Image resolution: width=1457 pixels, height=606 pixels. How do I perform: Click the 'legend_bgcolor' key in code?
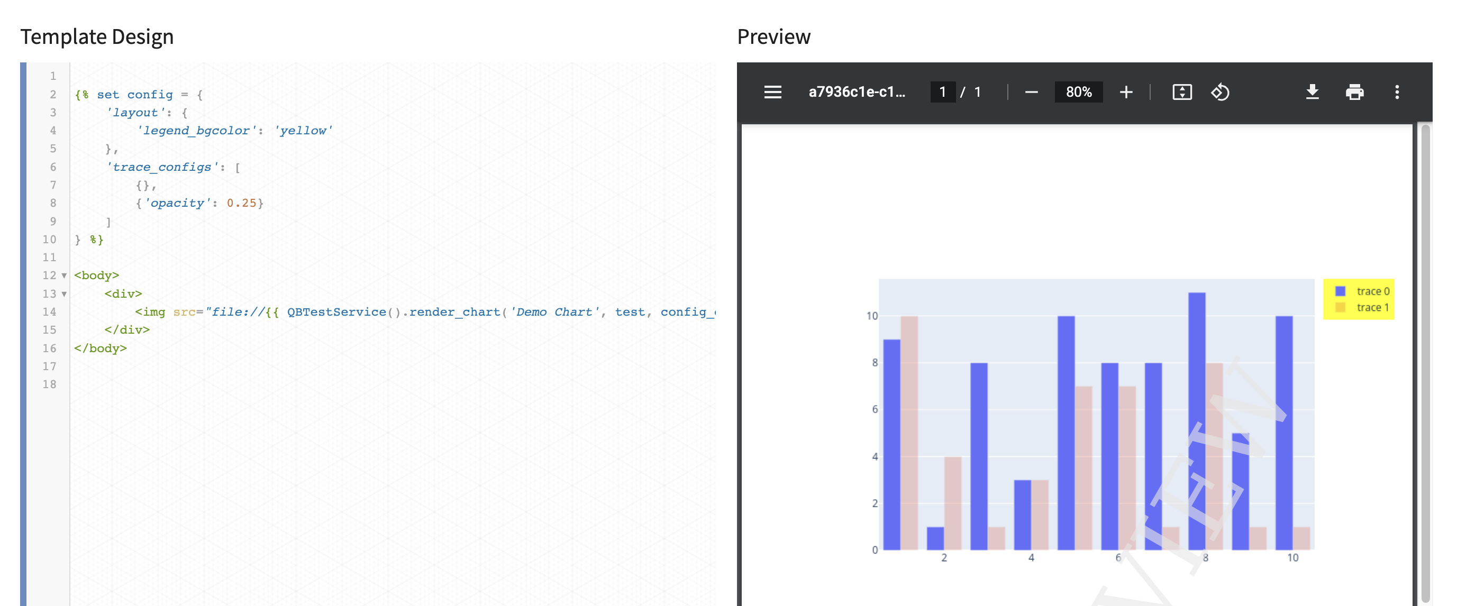(196, 131)
